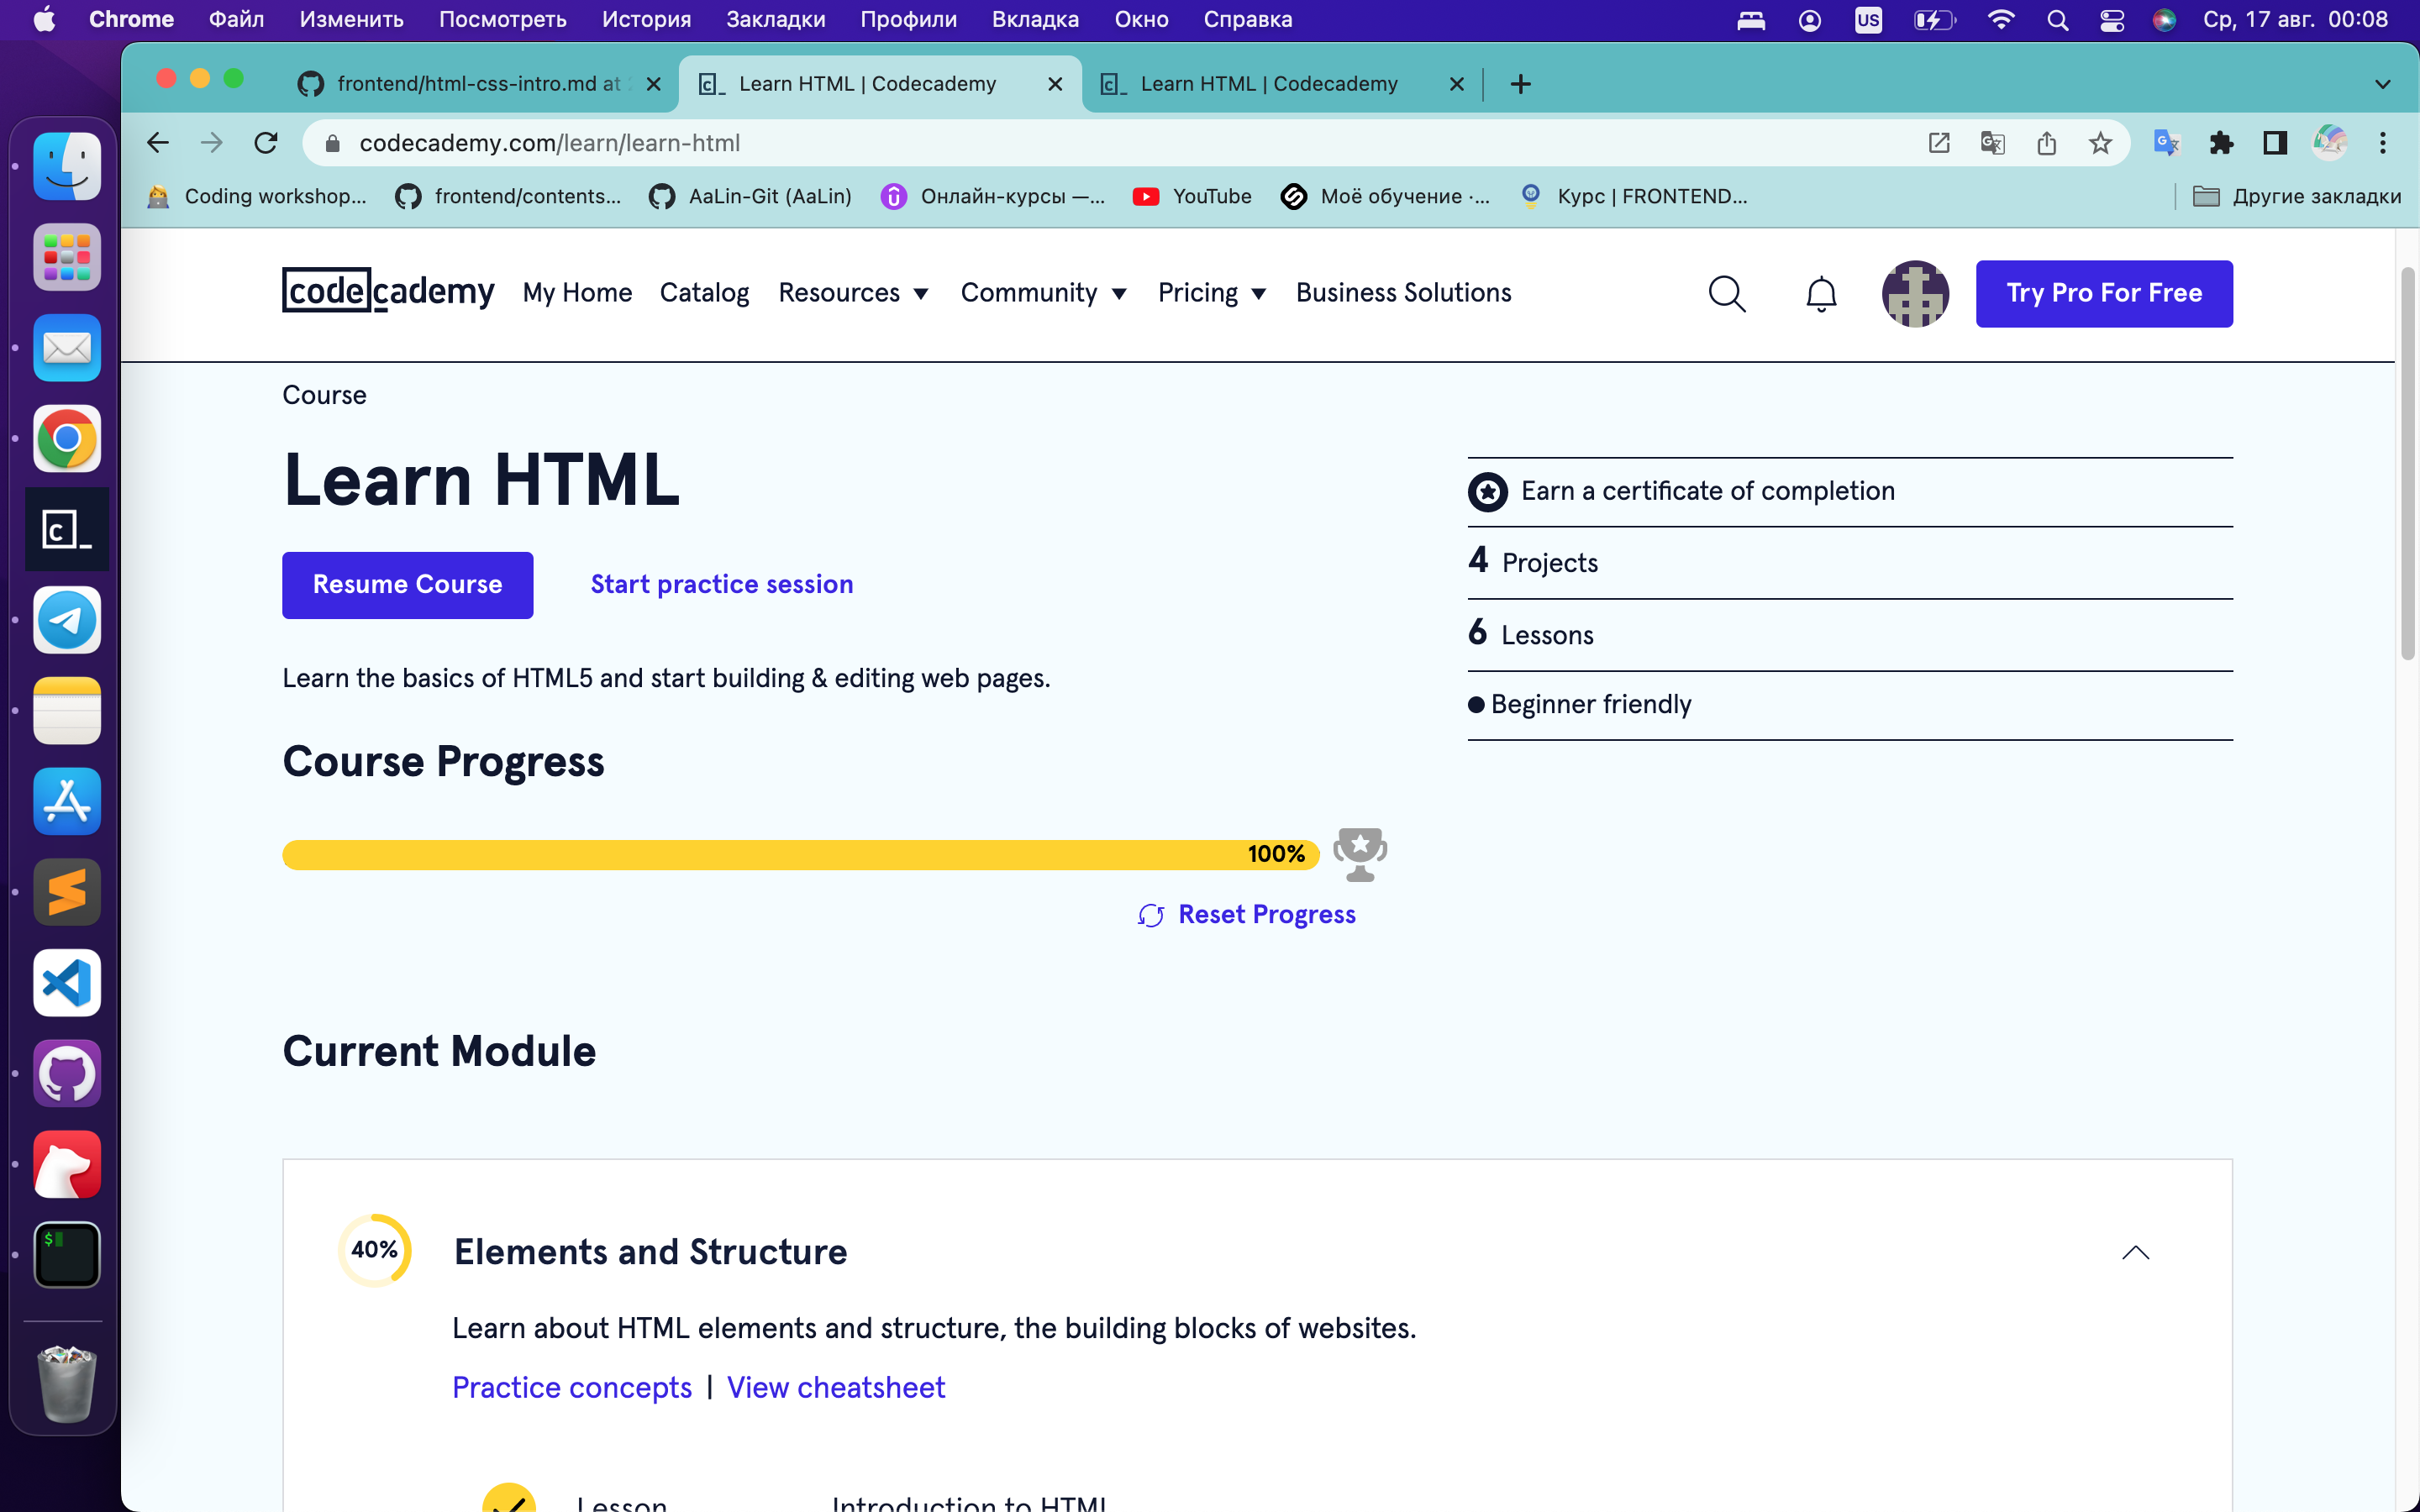The height and width of the screenshot is (1512, 2420).
Task: Click the Resume Course button
Action: point(407,585)
